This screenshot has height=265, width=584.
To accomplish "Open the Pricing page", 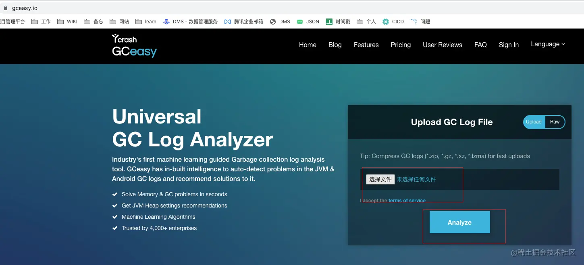I will point(401,45).
